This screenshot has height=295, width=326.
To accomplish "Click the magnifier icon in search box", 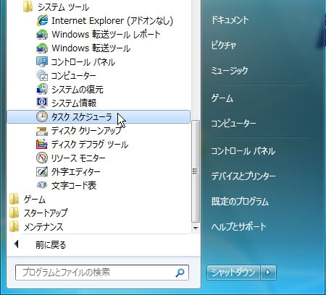I will (180, 273).
